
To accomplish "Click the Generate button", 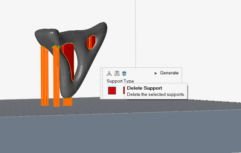I will click(x=169, y=73).
